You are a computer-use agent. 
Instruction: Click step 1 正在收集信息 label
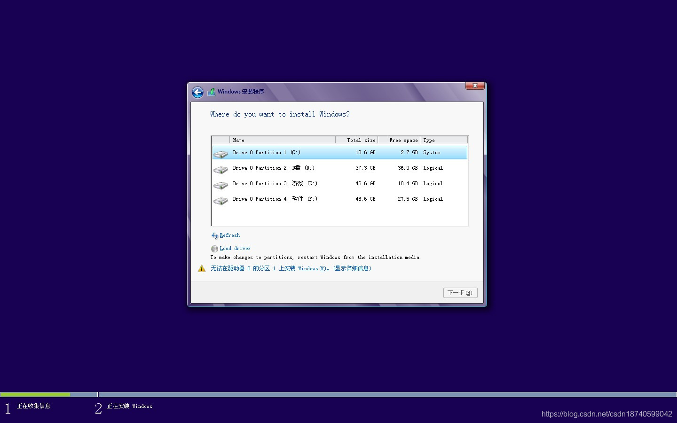pos(33,406)
